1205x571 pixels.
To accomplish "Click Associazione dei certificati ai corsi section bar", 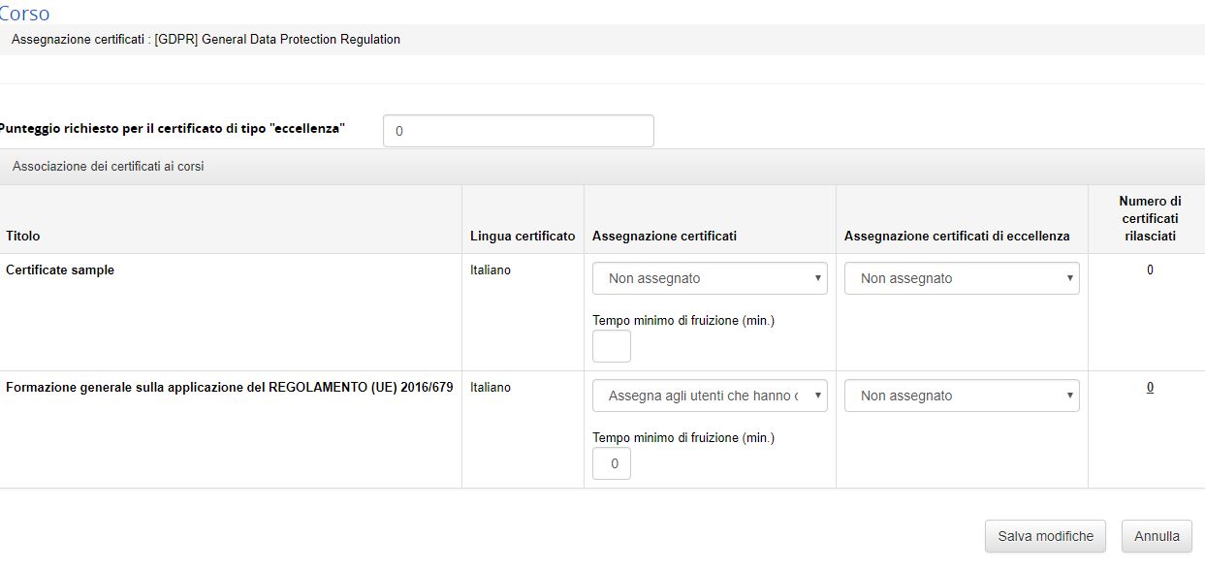I will tap(109, 167).
